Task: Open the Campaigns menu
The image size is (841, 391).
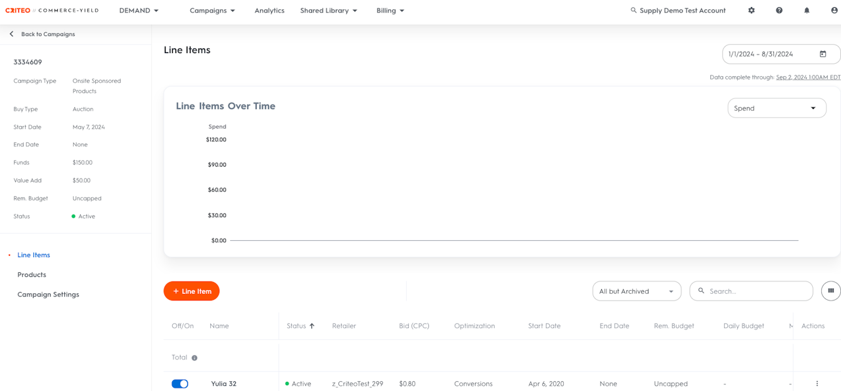Action: pos(212,10)
